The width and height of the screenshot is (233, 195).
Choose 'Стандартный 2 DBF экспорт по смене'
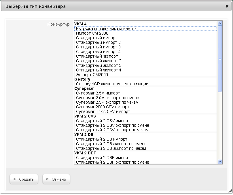coord(145,162)
